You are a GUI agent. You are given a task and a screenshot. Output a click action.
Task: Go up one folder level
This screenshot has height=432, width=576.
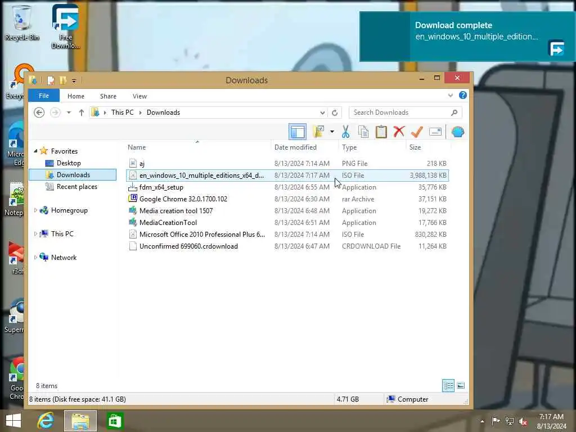(82, 112)
